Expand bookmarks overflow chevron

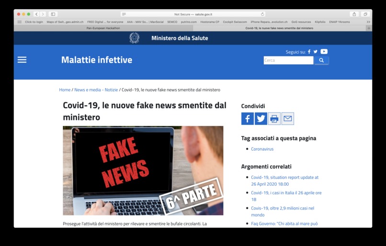click(x=368, y=22)
